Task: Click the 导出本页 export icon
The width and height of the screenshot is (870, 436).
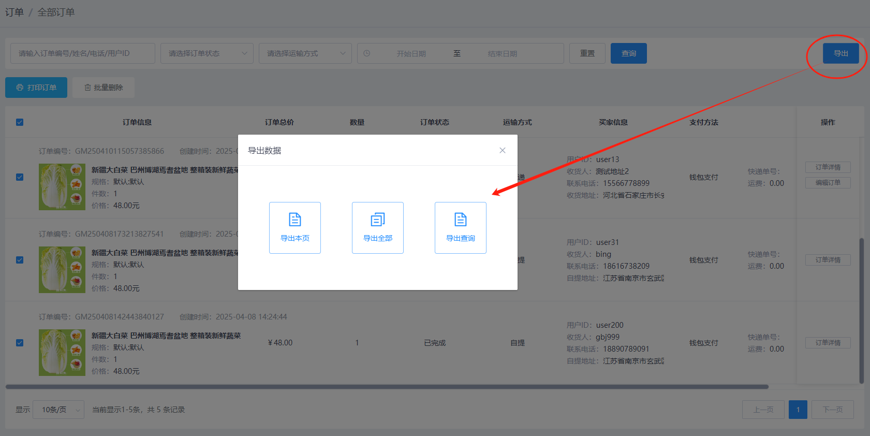Action: pos(295,220)
